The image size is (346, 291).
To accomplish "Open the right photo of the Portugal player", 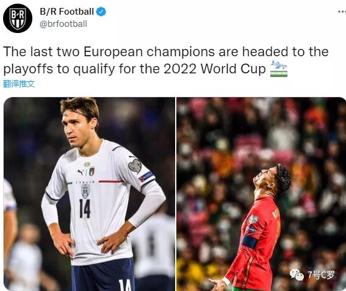I will tap(261, 194).
